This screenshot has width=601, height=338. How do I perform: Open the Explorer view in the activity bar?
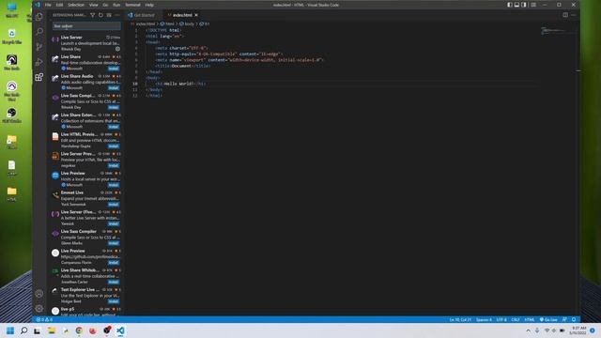coord(39,17)
